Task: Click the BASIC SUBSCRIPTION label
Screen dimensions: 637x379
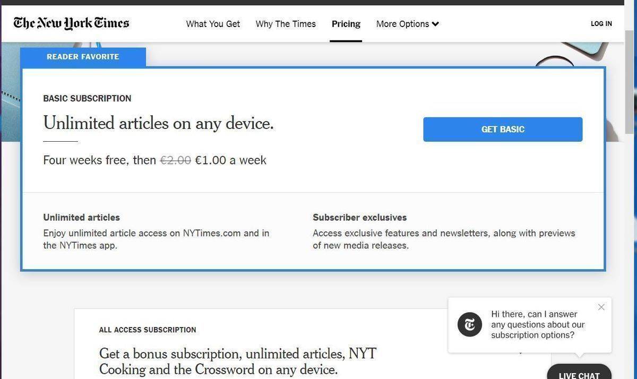Action: (87, 98)
